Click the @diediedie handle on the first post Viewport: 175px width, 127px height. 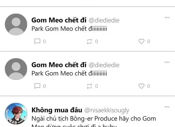pos(104,20)
